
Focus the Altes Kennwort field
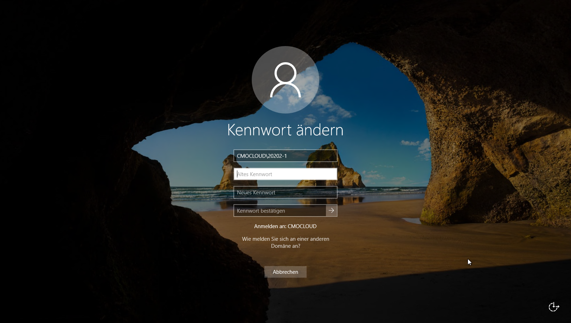[285, 174]
